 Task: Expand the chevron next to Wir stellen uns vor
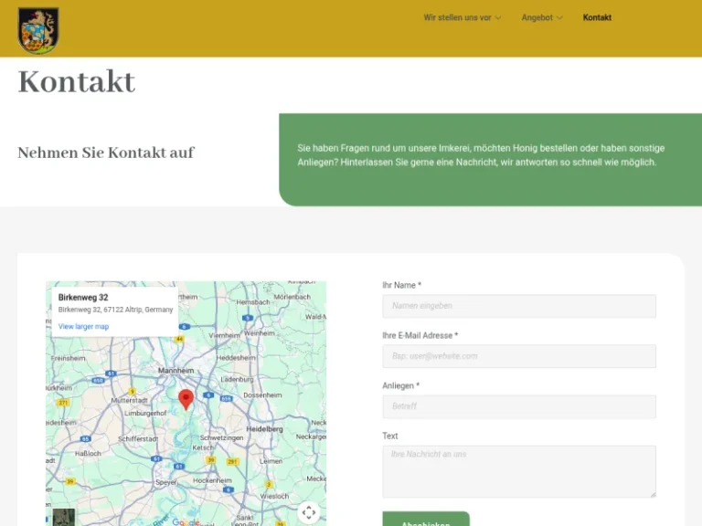498,18
